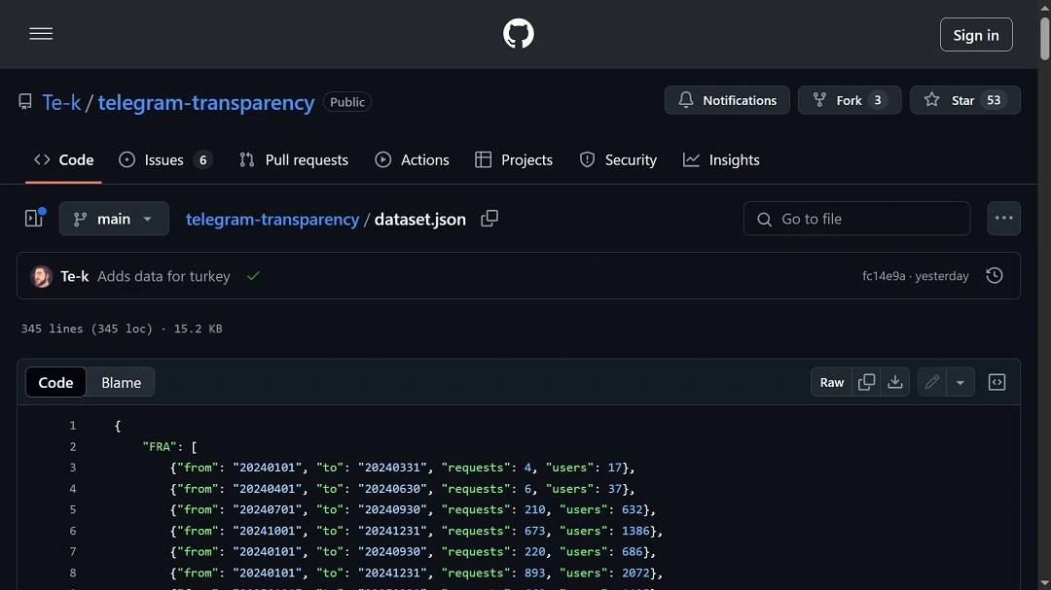Image resolution: width=1051 pixels, height=590 pixels.
Task: Open commit fc14e9a
Action: (x=884, y=276)
